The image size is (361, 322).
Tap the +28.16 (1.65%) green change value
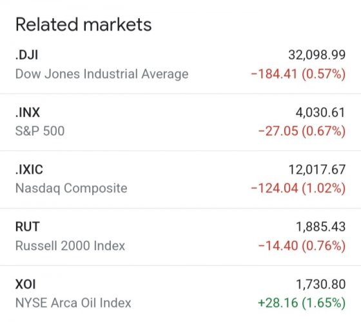click(302, 303)
